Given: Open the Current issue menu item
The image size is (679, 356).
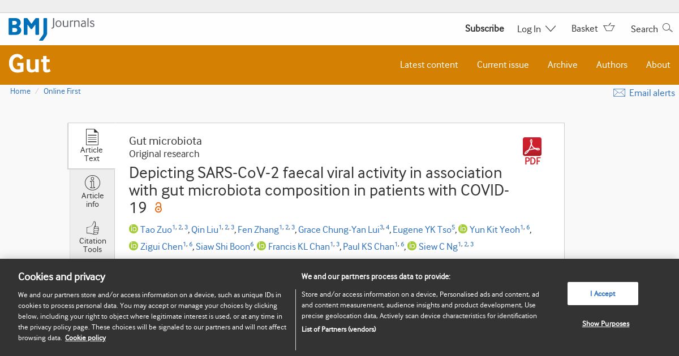Looking at the screenshot, I should [502, 64].
